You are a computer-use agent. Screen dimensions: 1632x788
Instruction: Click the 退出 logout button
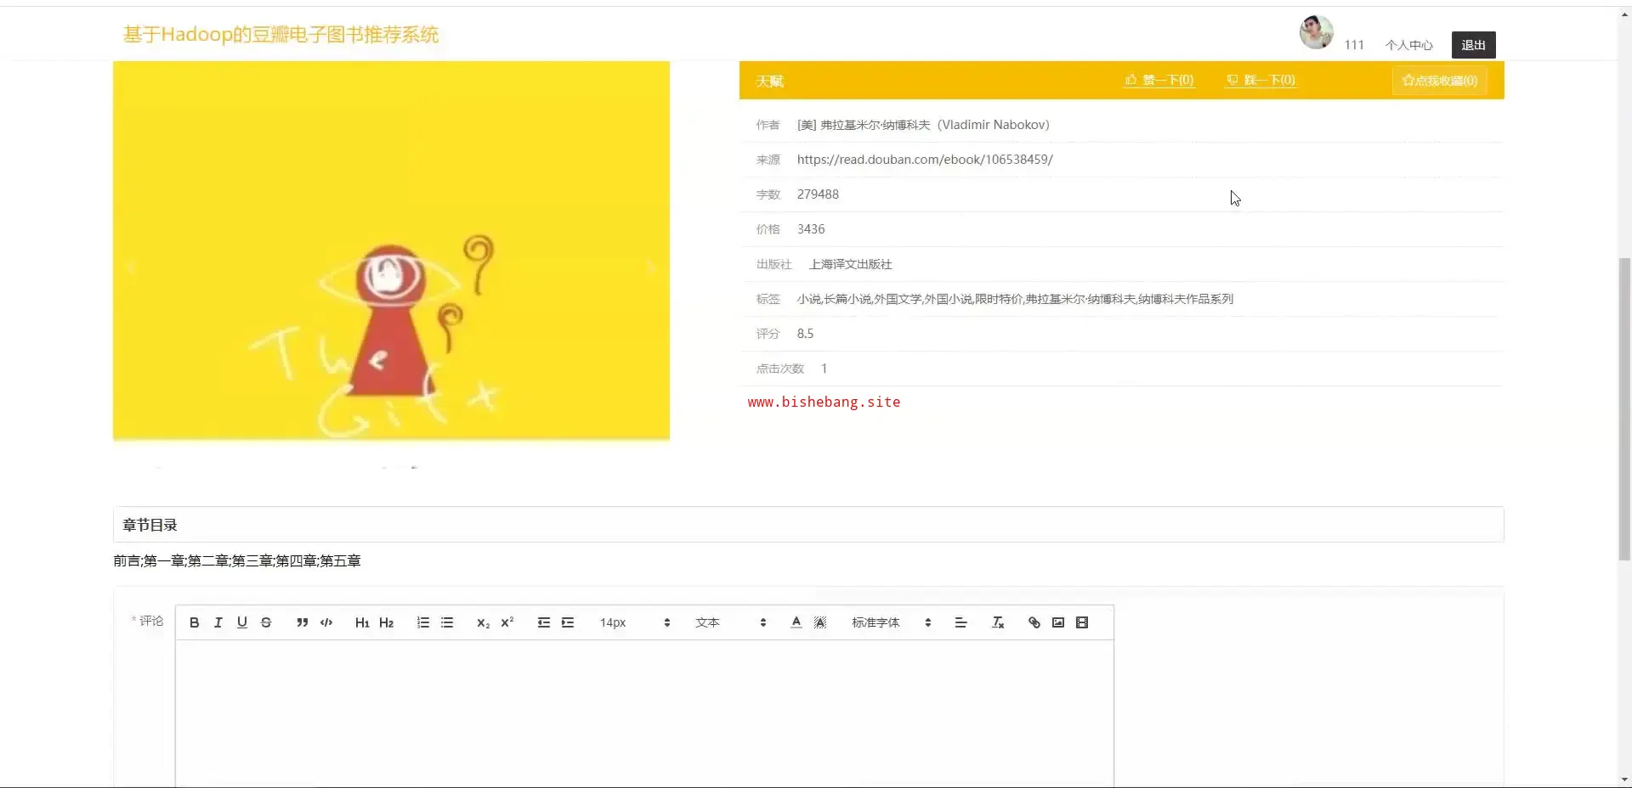click(x=1473, y=45)
